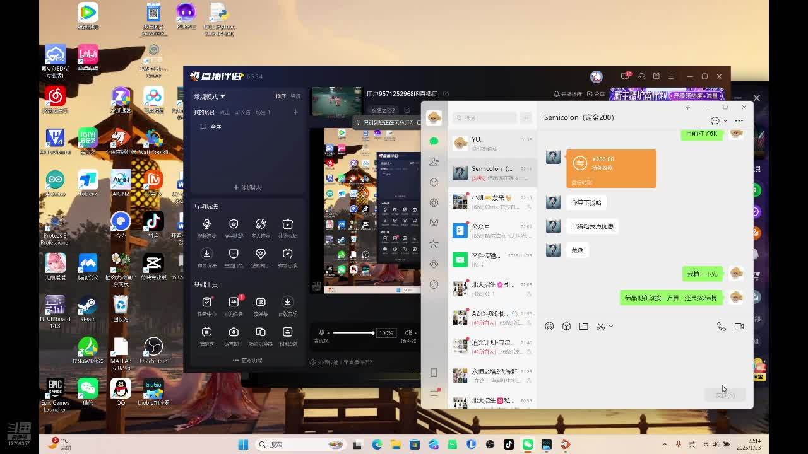Click the send file folder icon
The height and width of the screenshot is (454, 808).
pos(583,326)
